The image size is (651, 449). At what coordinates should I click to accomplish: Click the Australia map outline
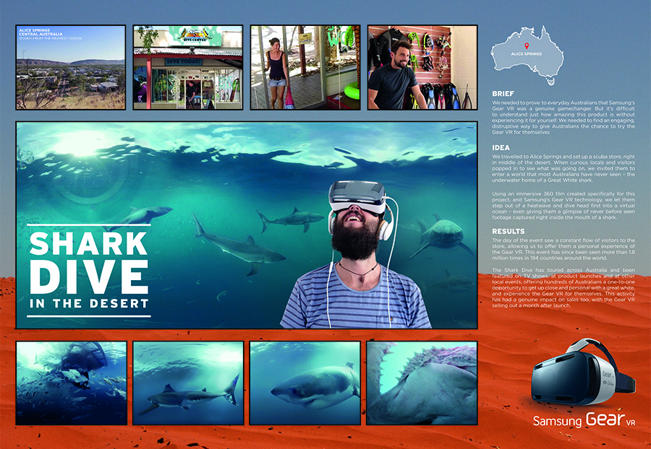point(527,55)
